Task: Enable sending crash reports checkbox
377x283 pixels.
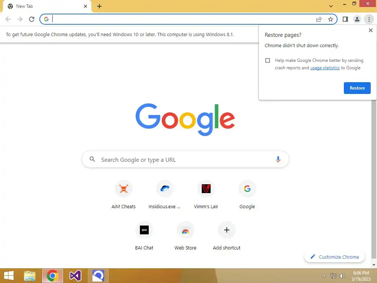Action: coord(268,60)
